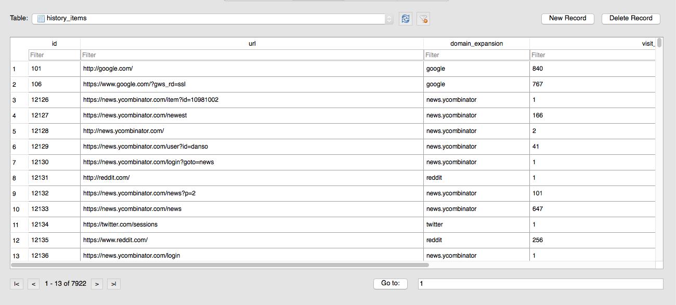Jump to the first page of records

point(17,284)
